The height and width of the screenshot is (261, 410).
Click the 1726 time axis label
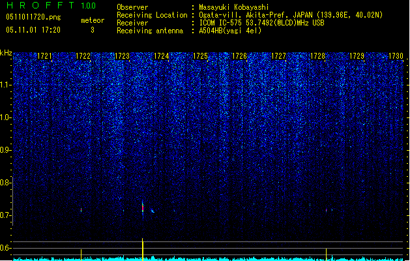(239, 56)
